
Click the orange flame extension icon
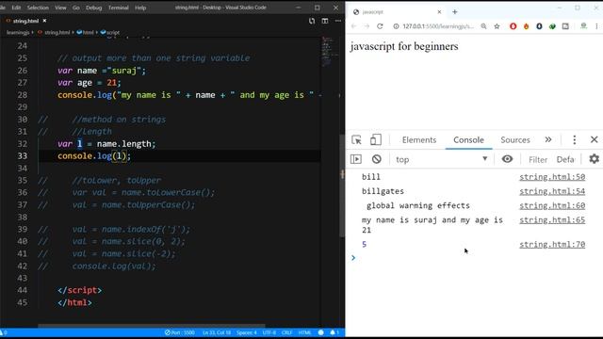pyautogui.click(x=526, y=26)
